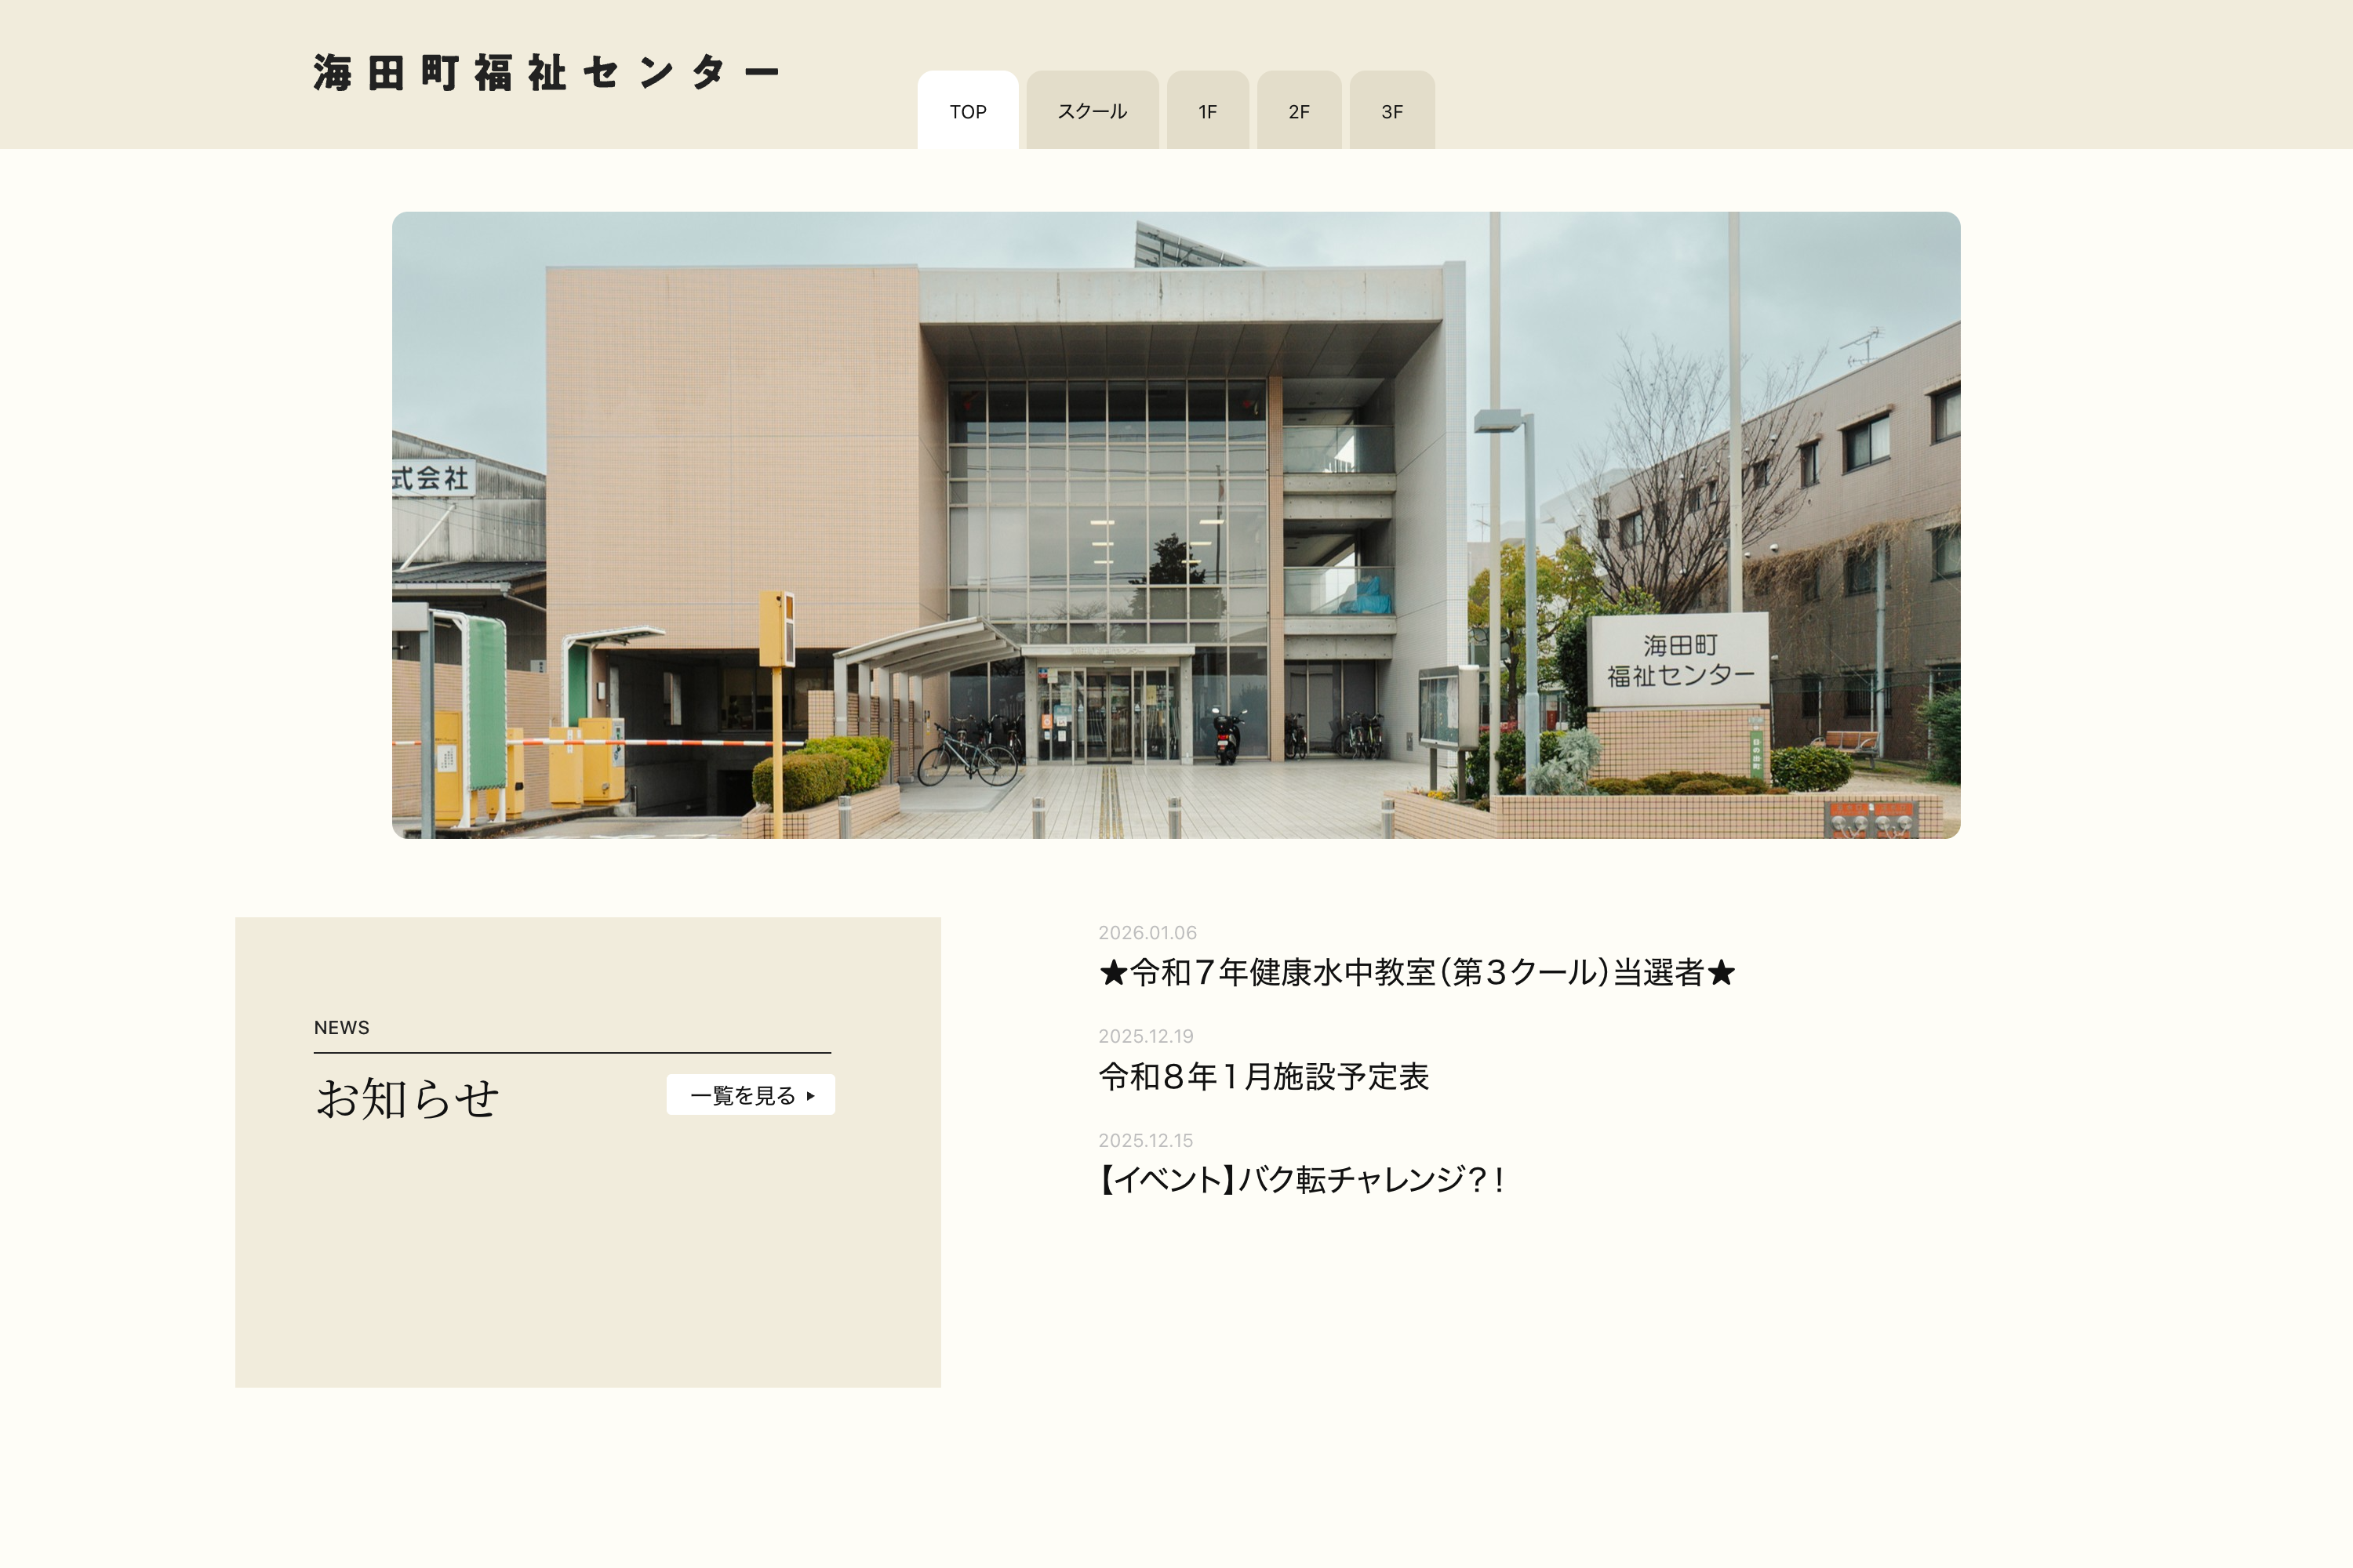2353x1568 pixels.
Task: Switch to the TOP tab
Action: (967, 111)
